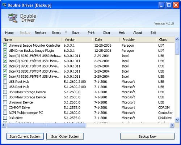The height and width of the screenshot is (145, 181).
Task: Uncheck the Intel USB2 Enhanced driver checkbox
Action: click(x=5, y=56)
